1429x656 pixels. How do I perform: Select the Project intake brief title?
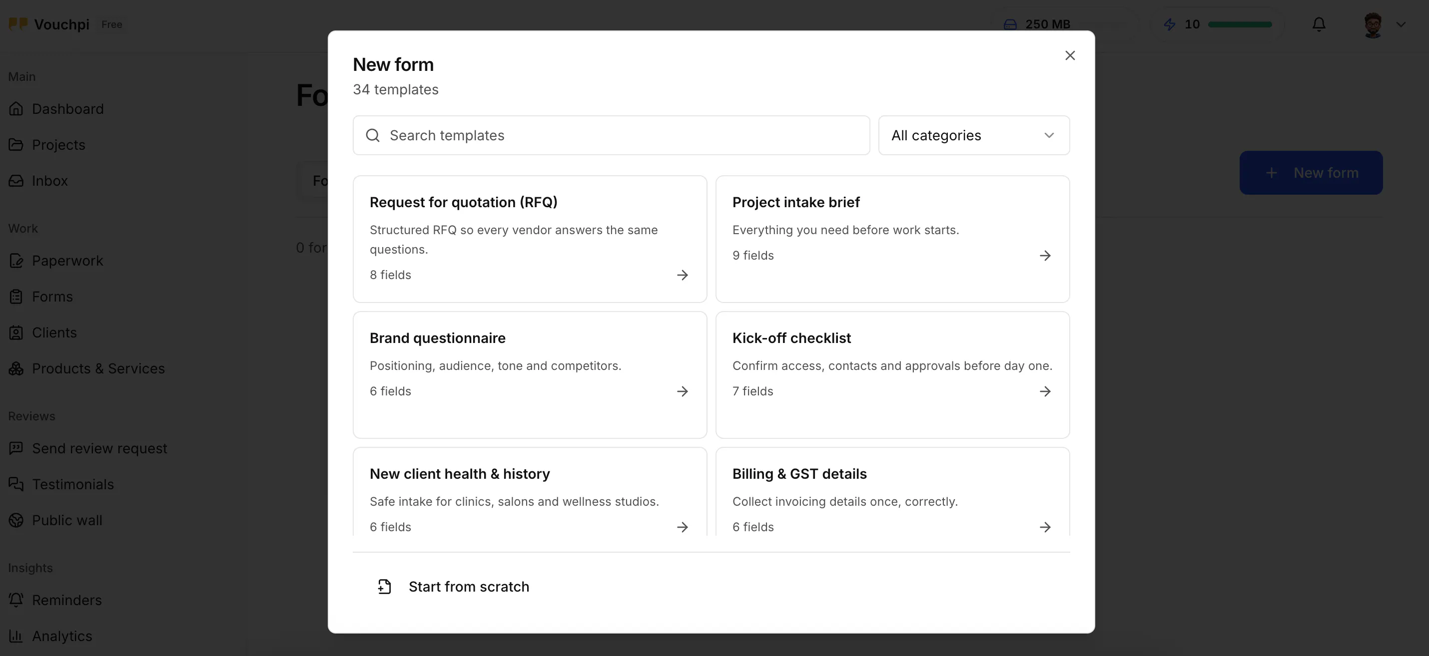coord(795,202)
